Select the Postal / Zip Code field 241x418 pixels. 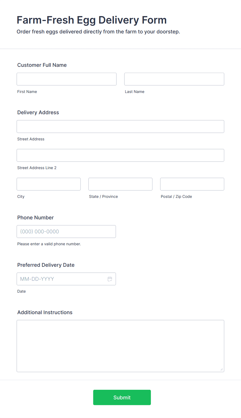[192, 184]
